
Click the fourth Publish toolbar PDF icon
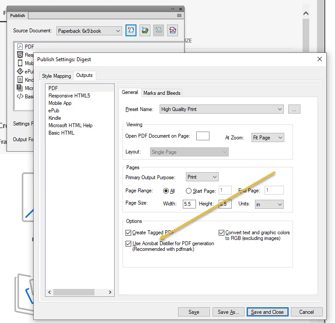tap(172, 30)
